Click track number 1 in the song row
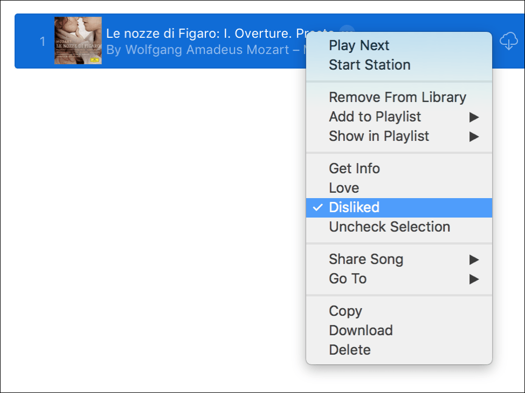The image size is (525, 393). [x=43, y=41]
